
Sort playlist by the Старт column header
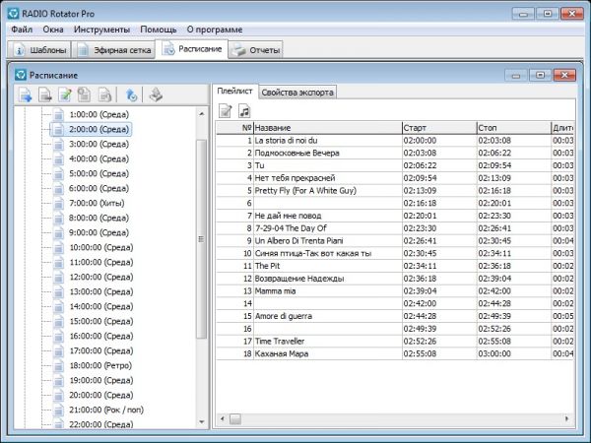436,128
